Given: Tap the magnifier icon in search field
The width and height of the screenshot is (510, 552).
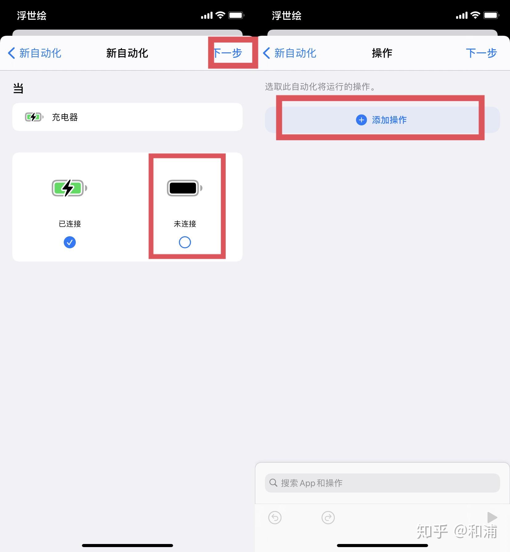Looking at the screenshot, I should (x=273, y=483).
